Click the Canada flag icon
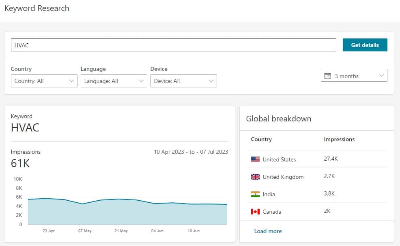 (255, 211)
